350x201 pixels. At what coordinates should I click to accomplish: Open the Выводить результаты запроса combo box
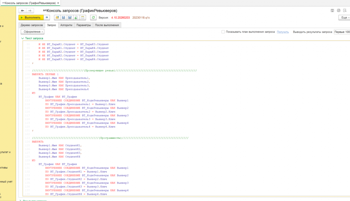[342, 32]
